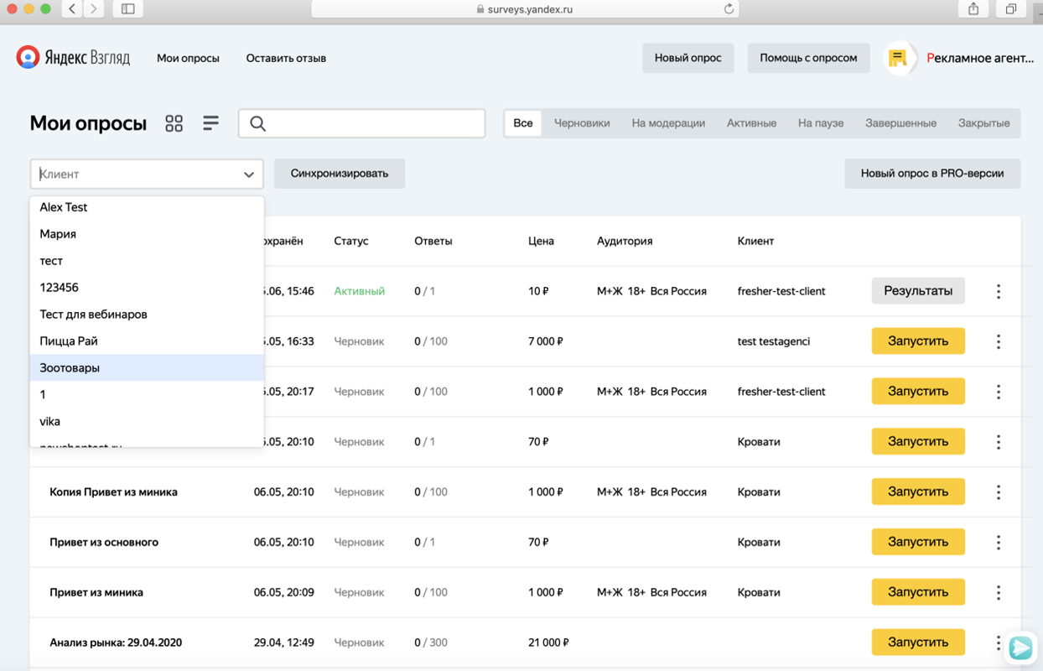Switch to На паузе tab
This screenshot has height=671, width=1043.
point(821,123)
